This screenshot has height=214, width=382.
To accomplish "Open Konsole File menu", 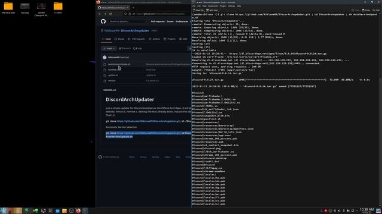I will pos(194,6).
